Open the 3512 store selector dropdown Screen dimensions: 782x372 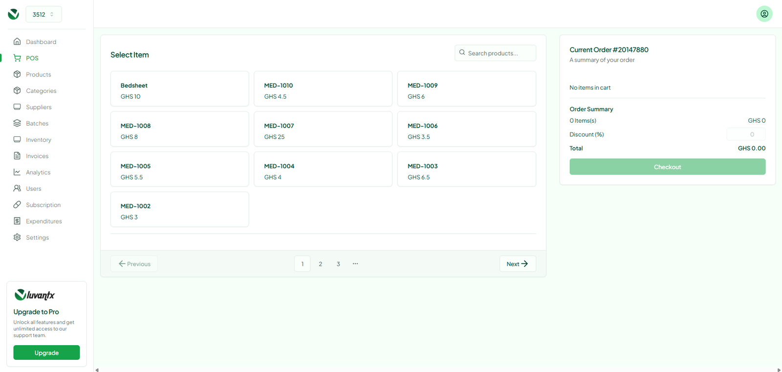tap(43, 14)
